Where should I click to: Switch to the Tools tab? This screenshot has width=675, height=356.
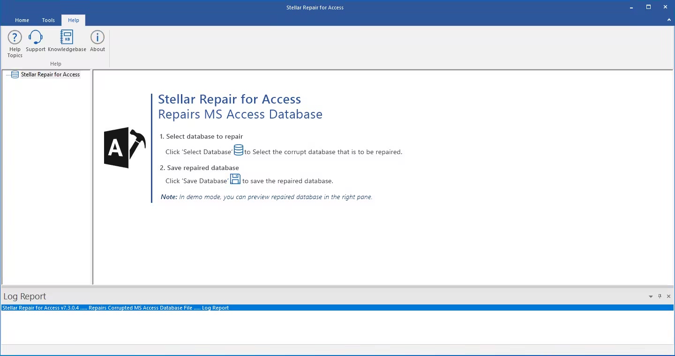tap(48, 20)
